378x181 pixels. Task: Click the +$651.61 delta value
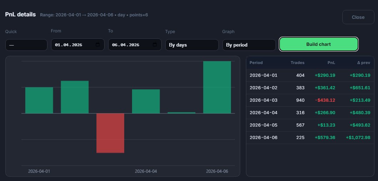coord(360,88)
